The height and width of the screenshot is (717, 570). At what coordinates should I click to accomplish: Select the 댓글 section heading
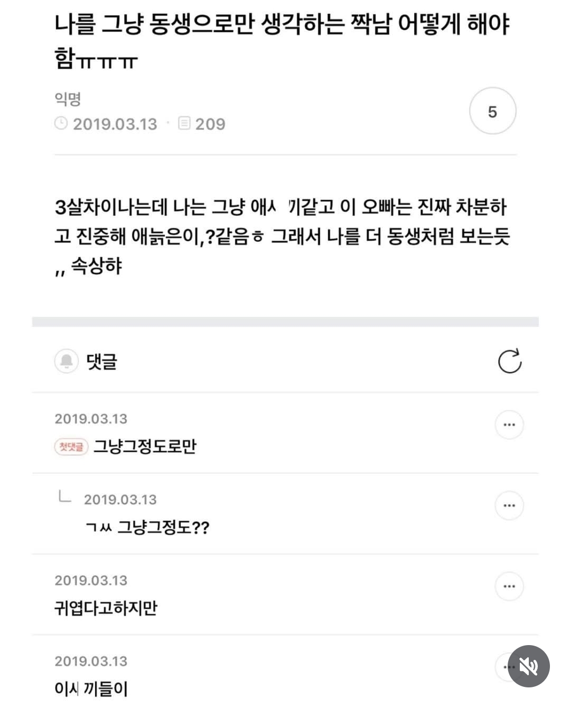point(101,362)
